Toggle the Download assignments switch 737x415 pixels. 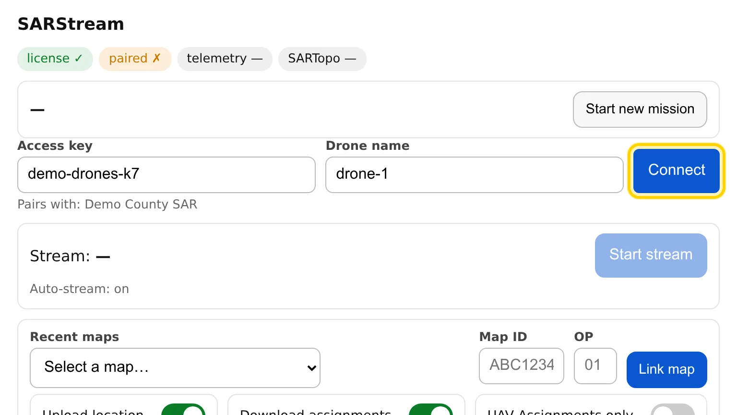pos(431,410)
